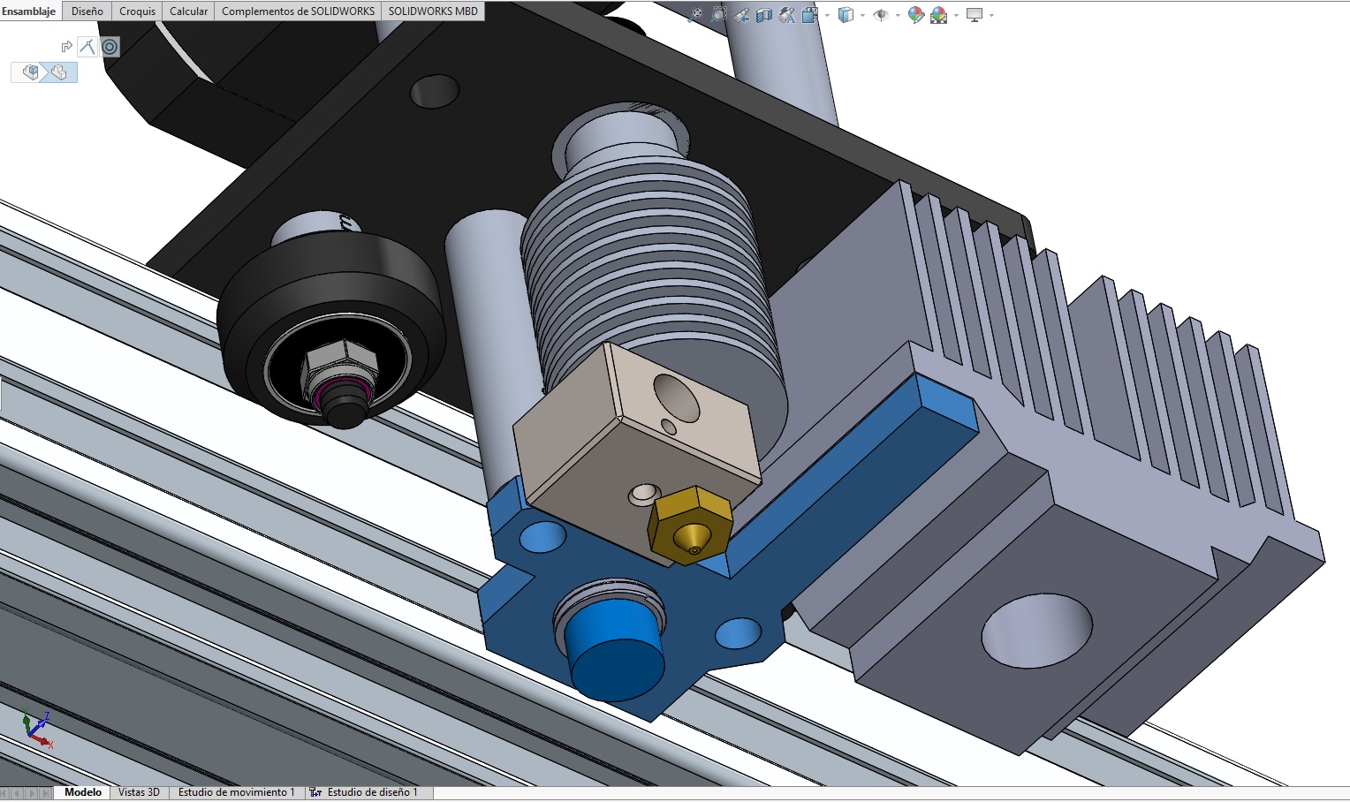
Task: Return to the Previous View
Action: (742, 15)
